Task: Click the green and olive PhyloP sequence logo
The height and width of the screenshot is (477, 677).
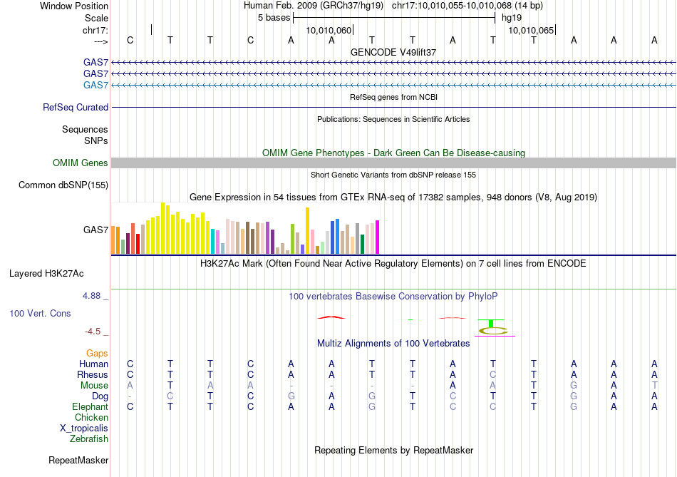Action: point(492,327)
